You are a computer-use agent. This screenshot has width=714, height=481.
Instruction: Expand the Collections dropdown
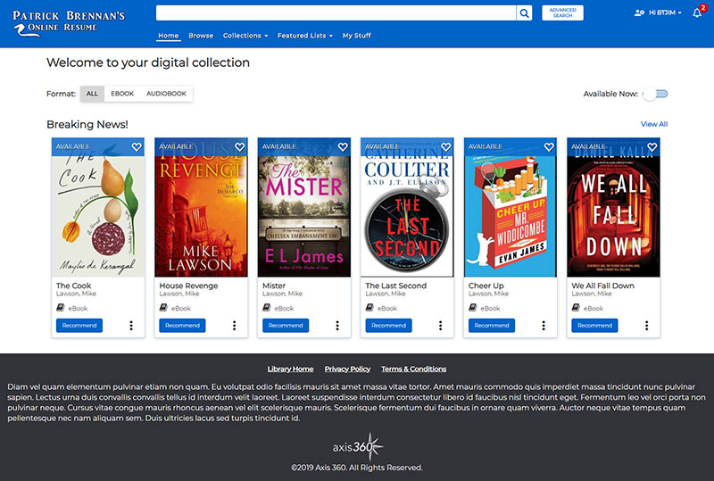[x=245, y=36]
